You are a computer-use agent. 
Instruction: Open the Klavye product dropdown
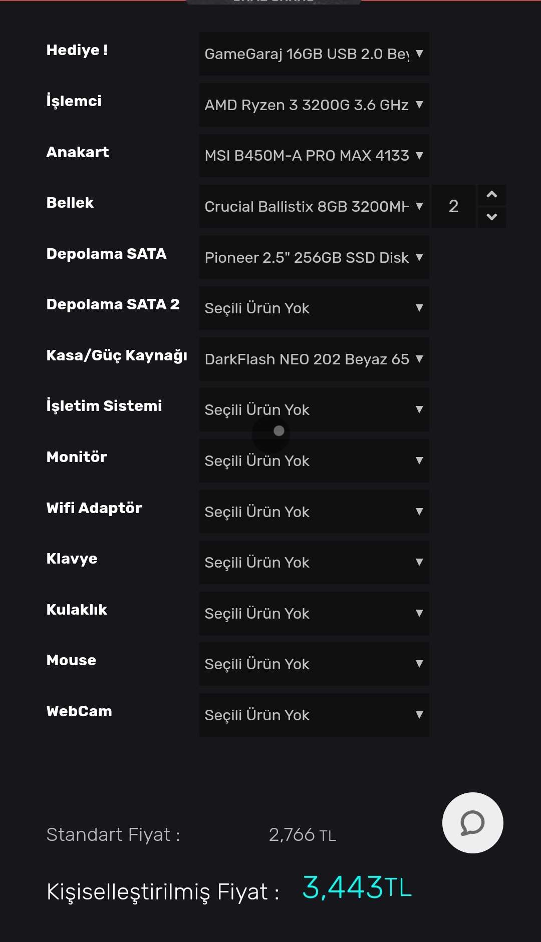[x=314, y=563]
